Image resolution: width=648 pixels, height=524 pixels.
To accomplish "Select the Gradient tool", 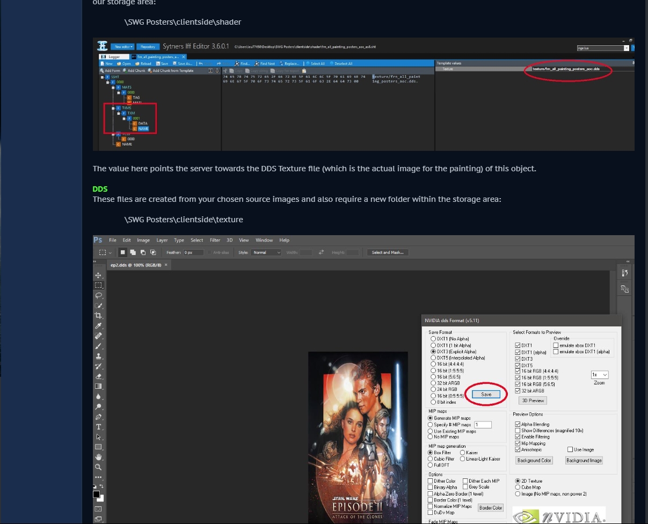I will coord(99,386).
